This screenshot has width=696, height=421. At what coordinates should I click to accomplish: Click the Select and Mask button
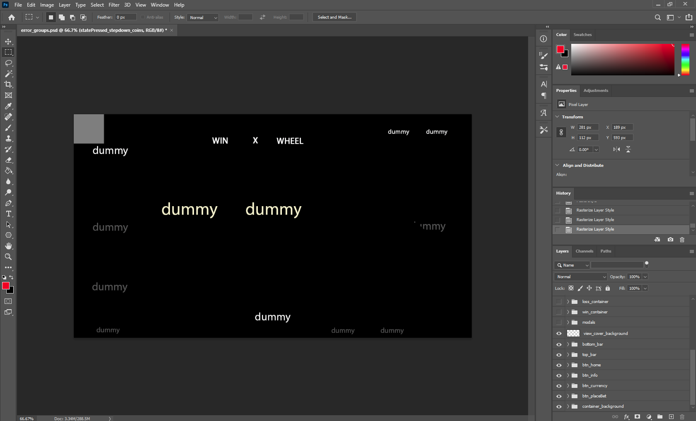click(x=334, y=17)
